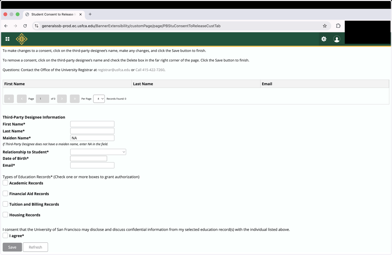This screenshot has height=255, width=392.
Task: Check the Financial Aid Records box
Action: pos(5,194)
